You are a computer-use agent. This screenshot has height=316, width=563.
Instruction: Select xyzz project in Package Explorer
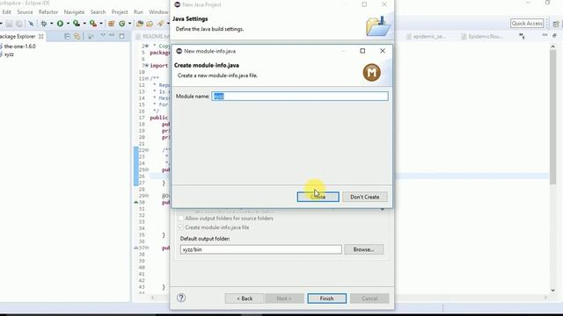coord(9,54)
